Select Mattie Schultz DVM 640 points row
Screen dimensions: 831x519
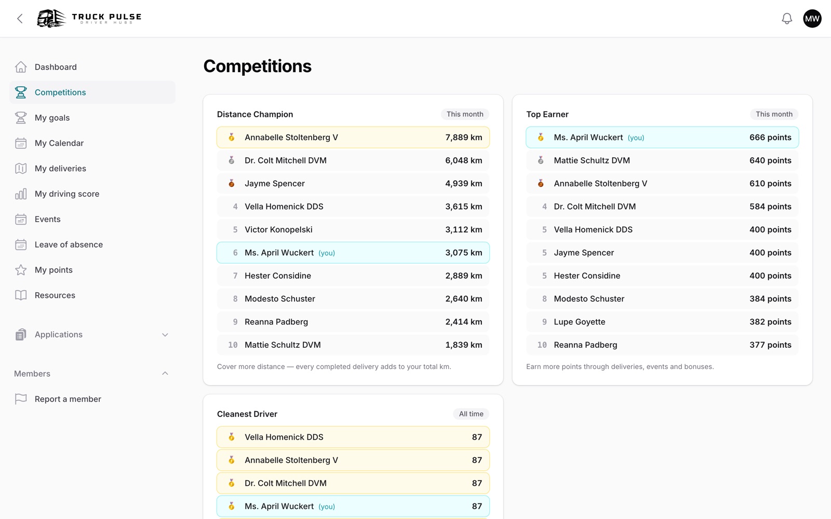pyautogui.click(x=662, y=160)
